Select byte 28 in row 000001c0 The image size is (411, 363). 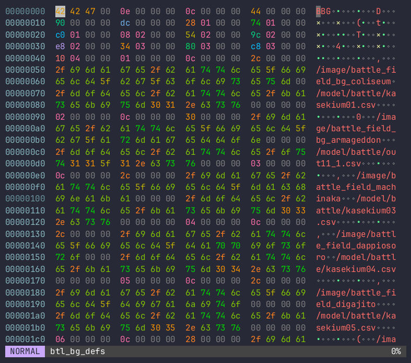190,339
